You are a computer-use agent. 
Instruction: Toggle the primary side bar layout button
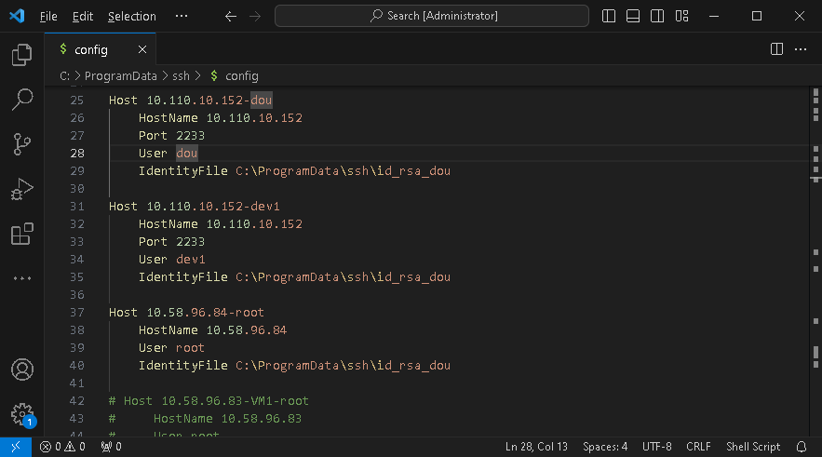click(x=610, y=16)
